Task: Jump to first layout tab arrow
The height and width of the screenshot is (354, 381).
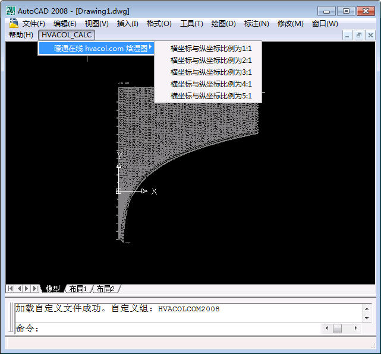Action: coord(10,289)
